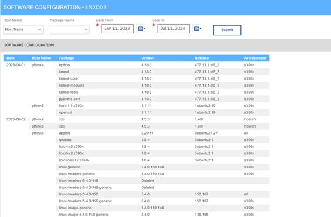331x217 pixels.
Task: Click architecture all in the apport row
Action: coord(246,133)
